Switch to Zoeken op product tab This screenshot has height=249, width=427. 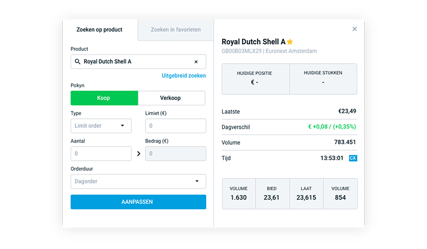click(x=99, y=30)
